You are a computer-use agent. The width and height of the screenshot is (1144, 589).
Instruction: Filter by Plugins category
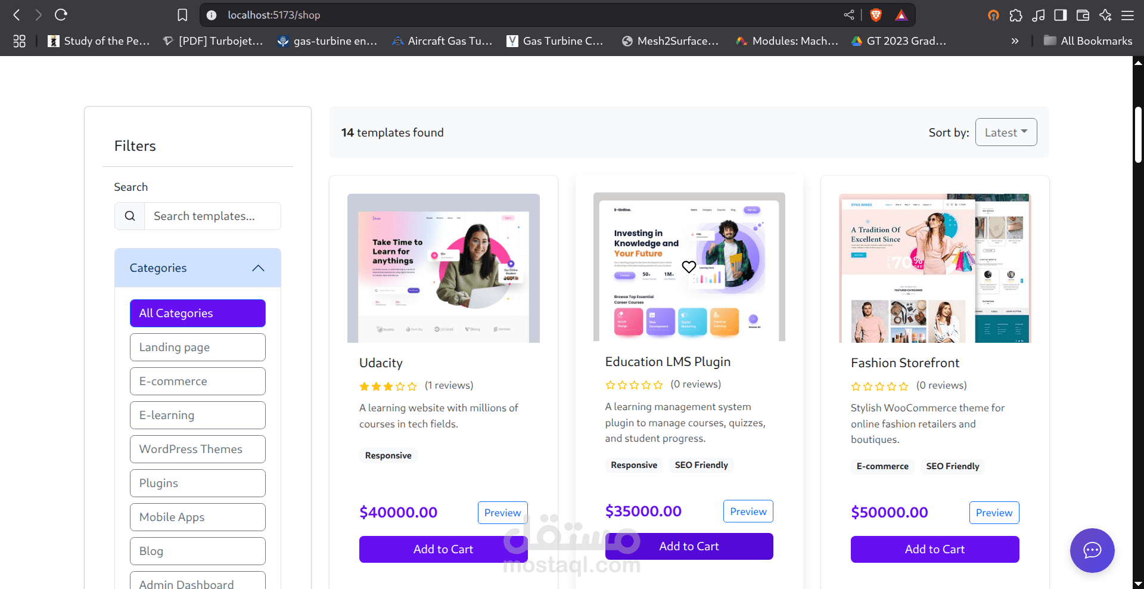click(x=198, y=483)
